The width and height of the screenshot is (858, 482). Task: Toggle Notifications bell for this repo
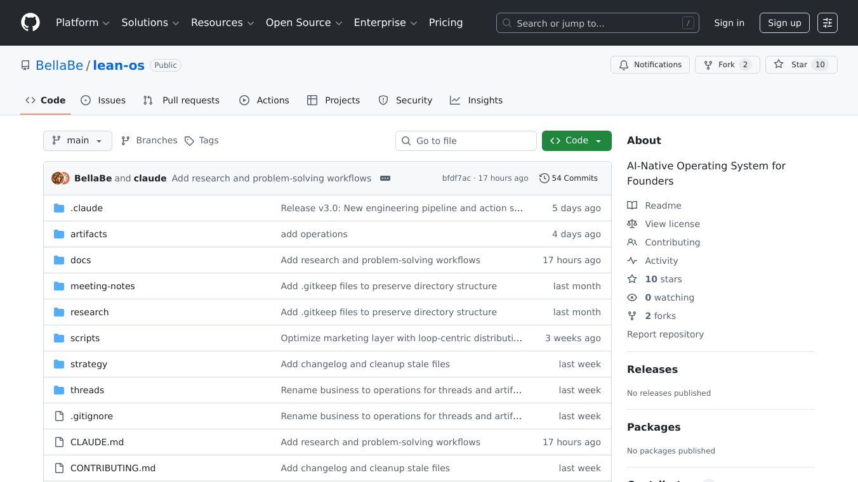(x=650, y=65)
